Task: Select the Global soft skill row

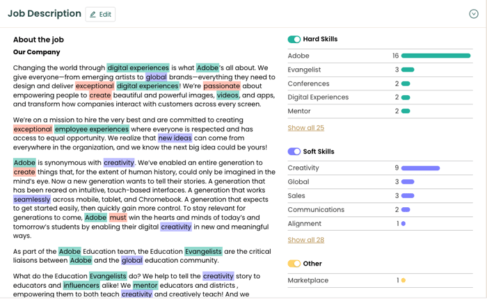Action: (380, 182)
